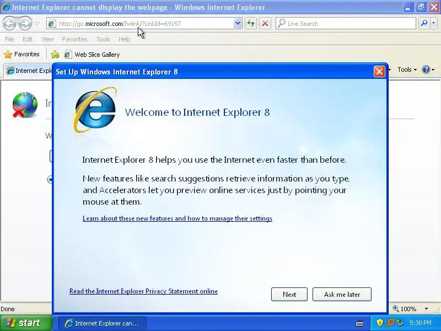Viewport: 441px width, 331px height.
Task: Open Learn about these new features link
Action: [x=178, y=218]
